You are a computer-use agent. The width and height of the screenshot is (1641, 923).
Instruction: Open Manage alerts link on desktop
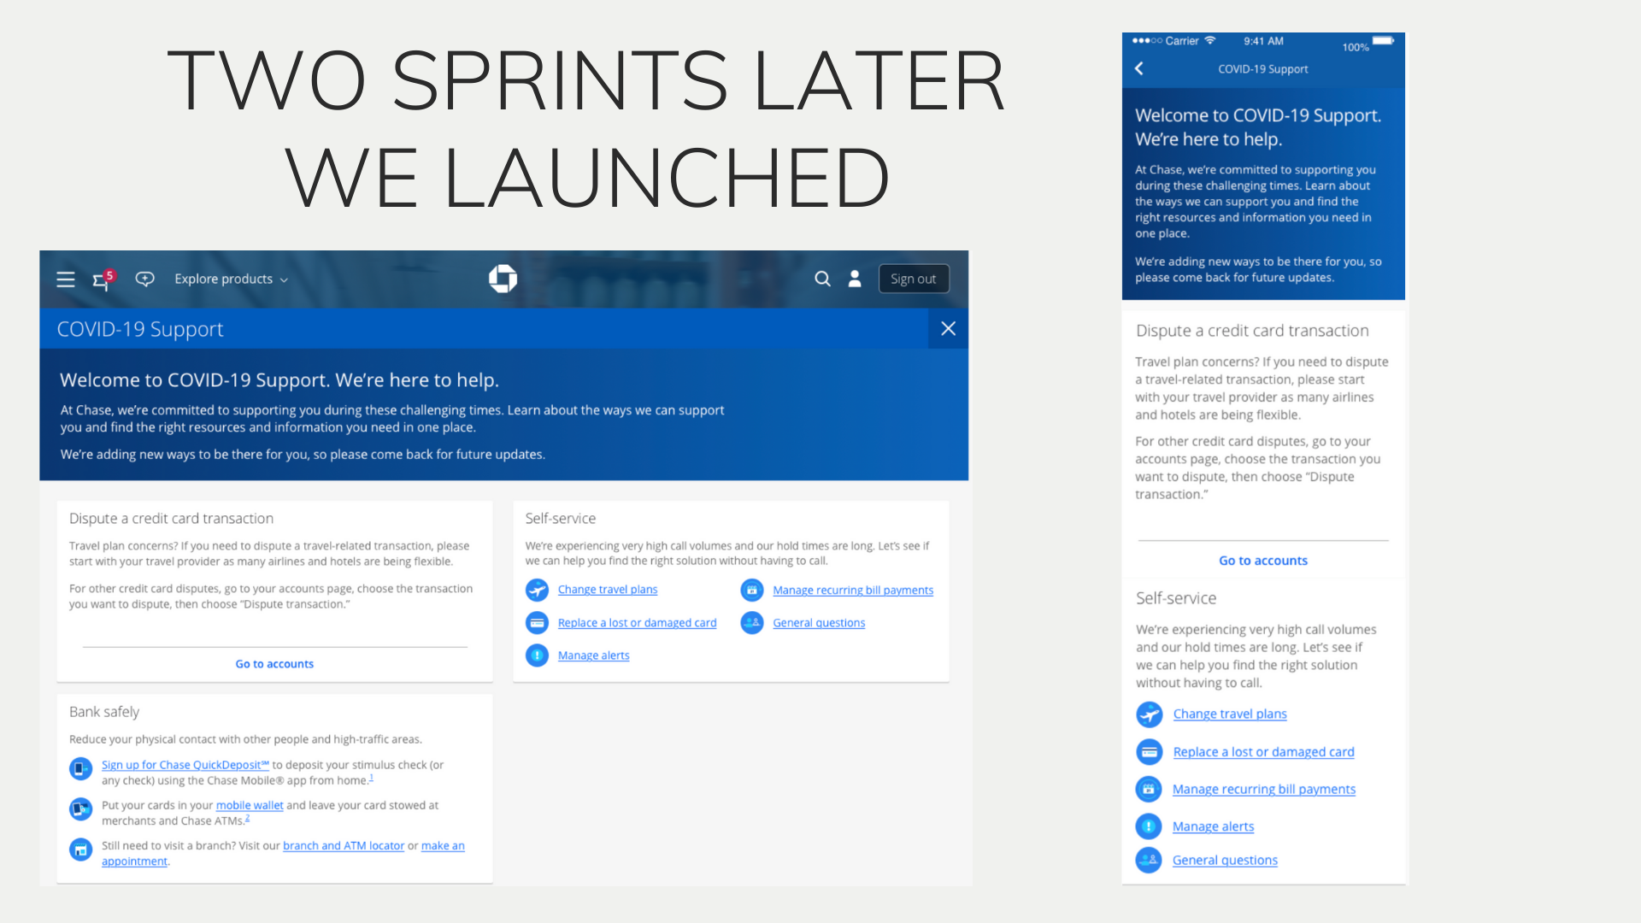coord(593,656)
